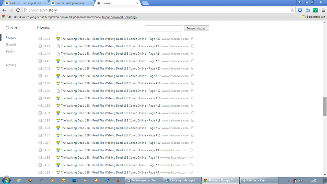
Task: Open the Walking Dead 138 Page #11 link
Action: pyautogui.click(x=111, y=135)
